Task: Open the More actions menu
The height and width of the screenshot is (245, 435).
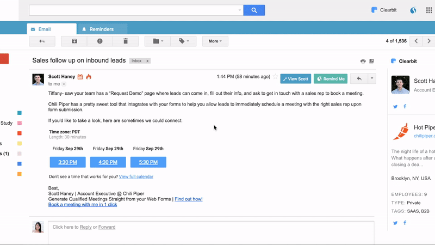Action: point(215,41)
